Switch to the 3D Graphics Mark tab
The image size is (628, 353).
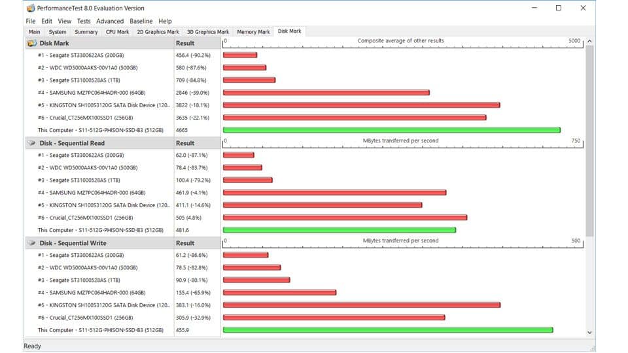pos(208,31)
